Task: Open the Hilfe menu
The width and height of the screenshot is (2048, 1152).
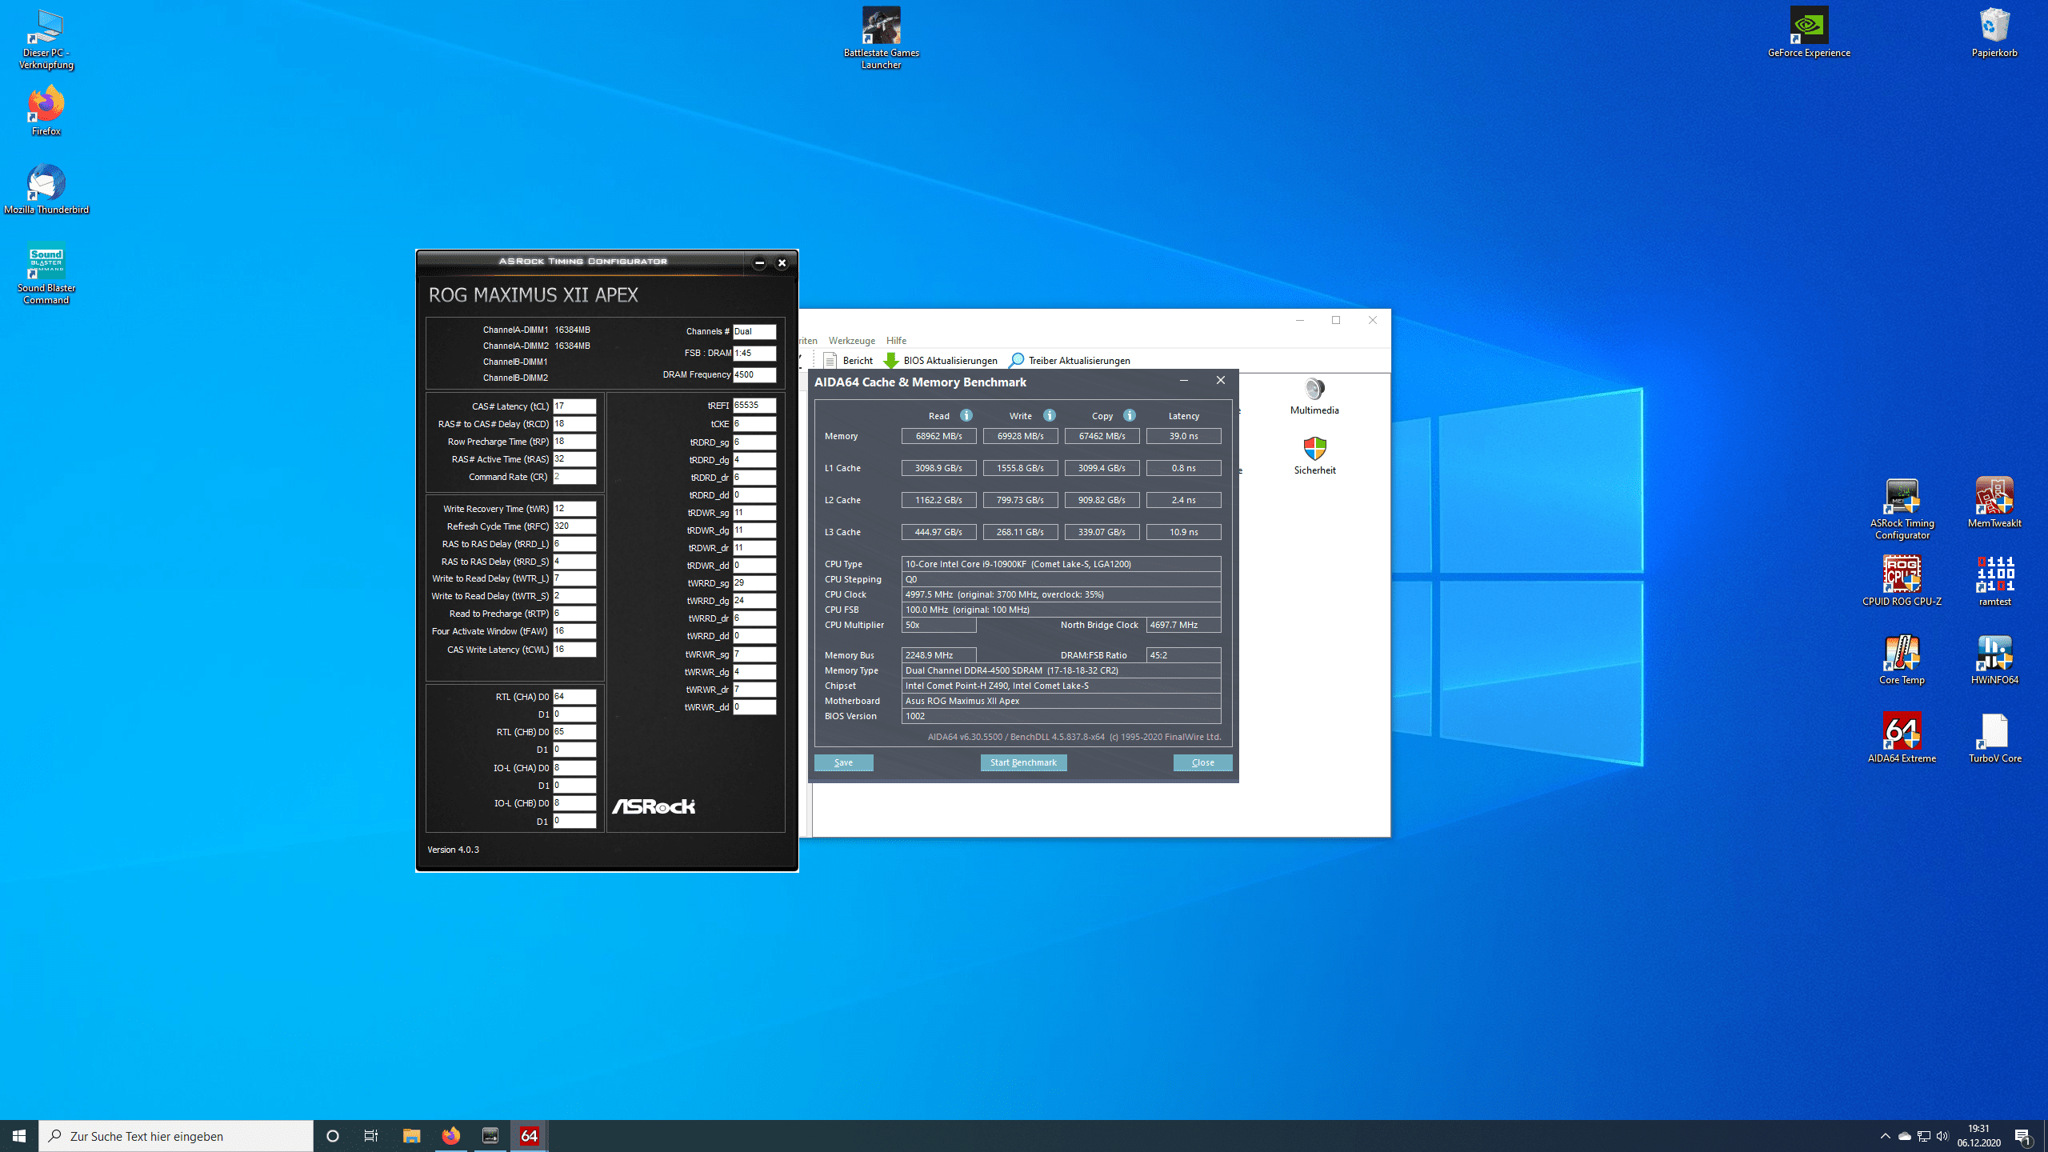Action: (896, 341)
